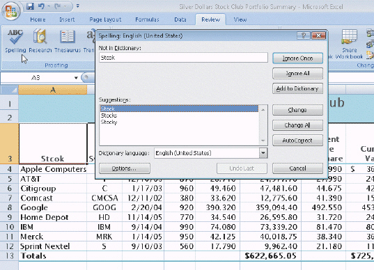The height and width of the screenshot is (270, 374).
Task: Click suggestions list scroll down arrow
Action: point(263,141)
